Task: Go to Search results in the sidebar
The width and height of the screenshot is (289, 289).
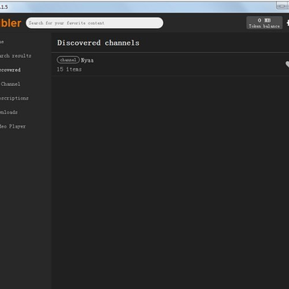Action: click(x=15, y=55)
